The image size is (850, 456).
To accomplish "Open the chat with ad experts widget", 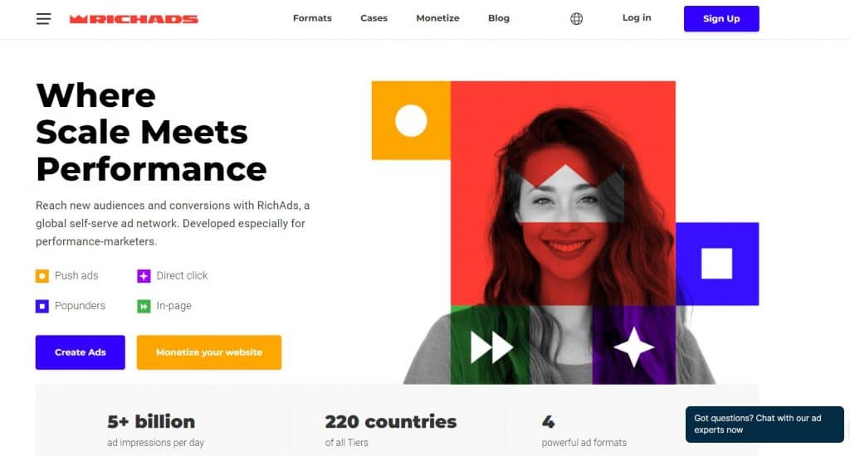I will [765, 424].
